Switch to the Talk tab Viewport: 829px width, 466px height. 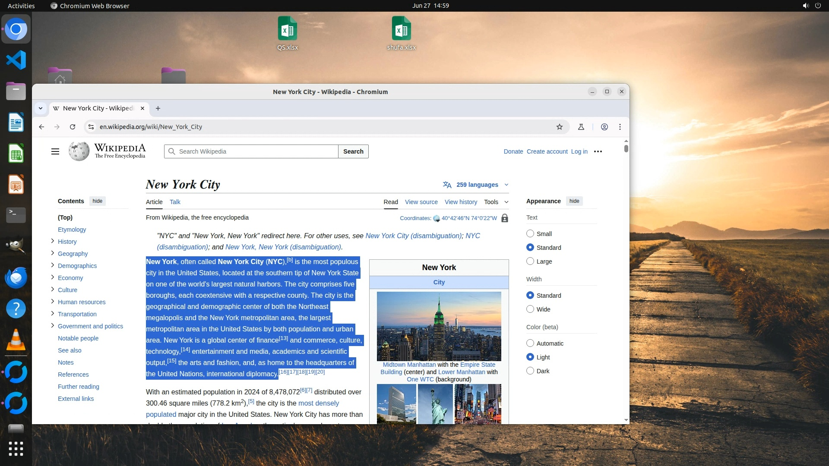click(x=175, y=202)
